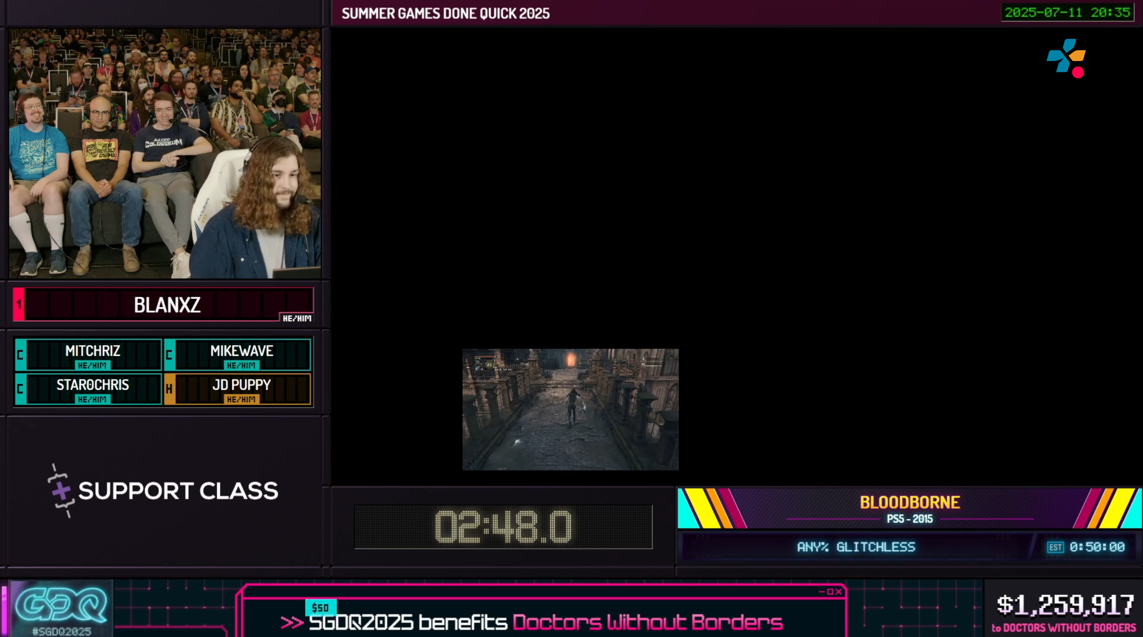Click the crowd webcam feed

pos(165,154)
